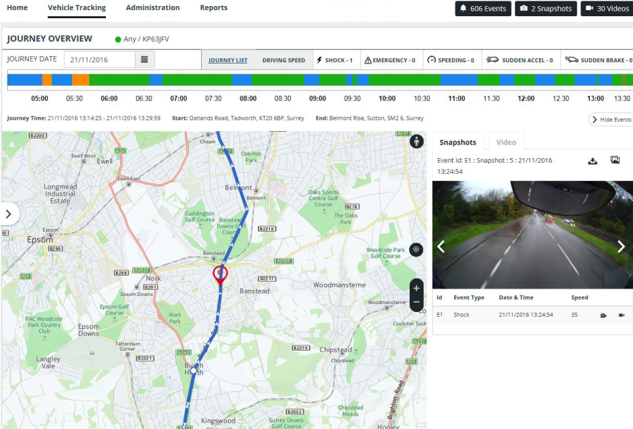The width and height of the screenshot is (633, 429).
Task: Open the snapshot gallery icon
Action: (x=614, y=161)
